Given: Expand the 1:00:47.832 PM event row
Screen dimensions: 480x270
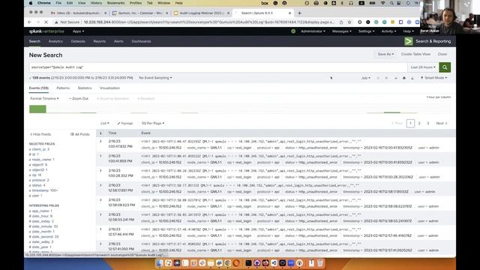Looking at the screenshot, I should [100, 142].
